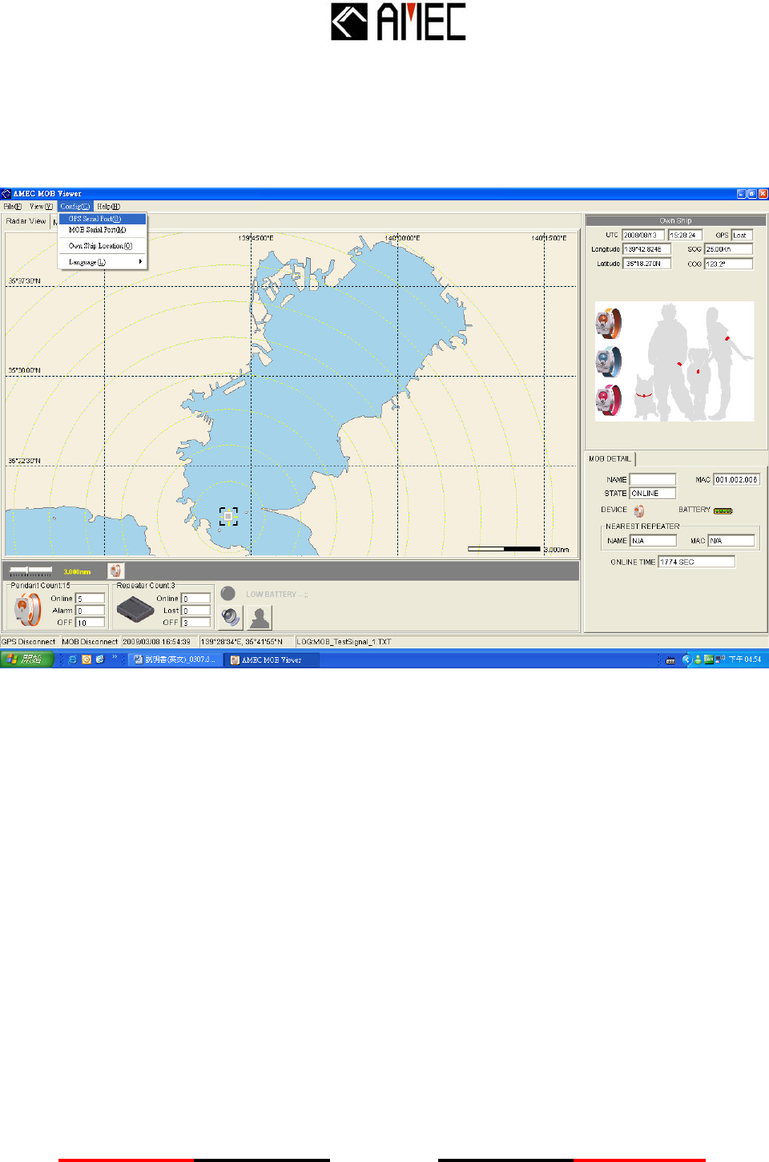The width and height of the screenshot is (769, 1162).
Task: Click the COG field showing 123.2°
Action: (728, 264)
